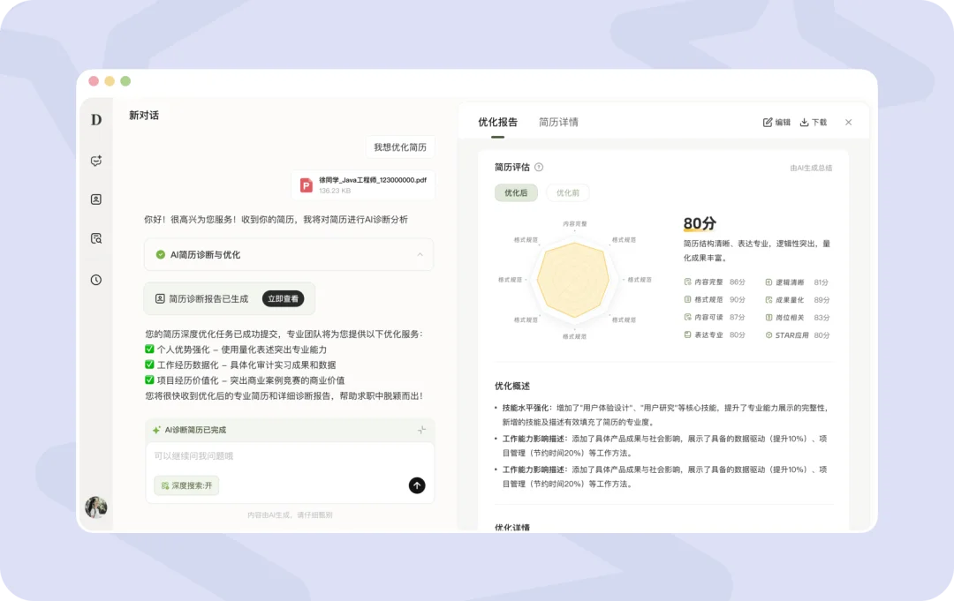
Task: Select the 优化后 score view
Action: [516, 192]
